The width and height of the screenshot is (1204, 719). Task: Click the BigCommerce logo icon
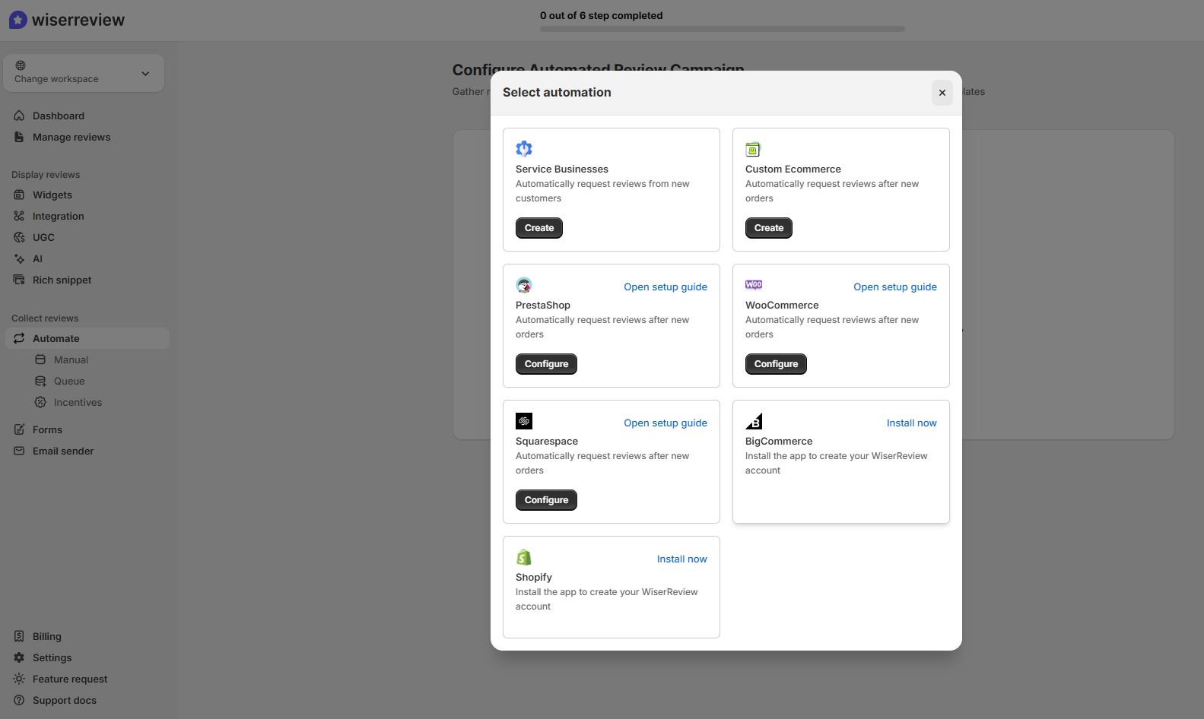point(754,421)
